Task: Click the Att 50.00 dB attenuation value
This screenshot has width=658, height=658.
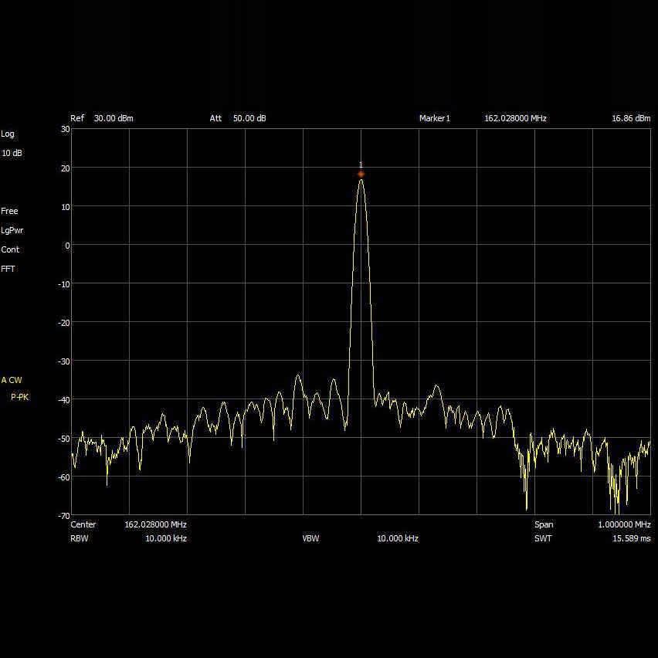Action: pos(249,118)
